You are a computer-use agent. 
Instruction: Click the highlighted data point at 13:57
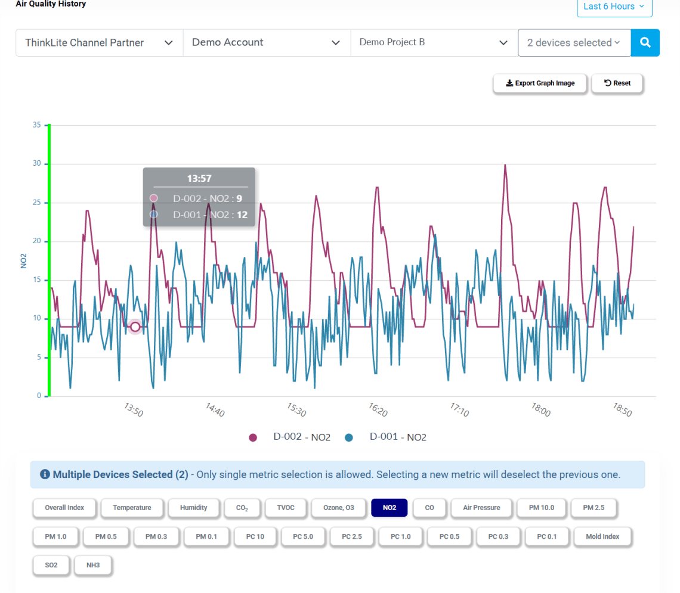click(x=135, y=327)
